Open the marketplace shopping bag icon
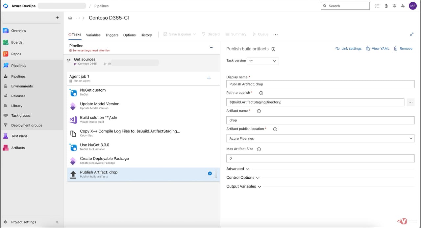The image size is (421, 228). 386,6
